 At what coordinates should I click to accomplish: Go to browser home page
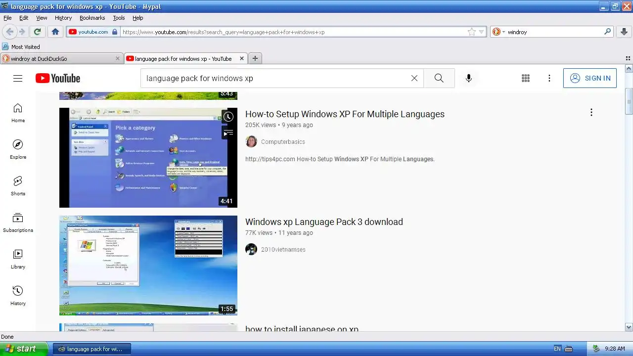[x=55, y=32]
